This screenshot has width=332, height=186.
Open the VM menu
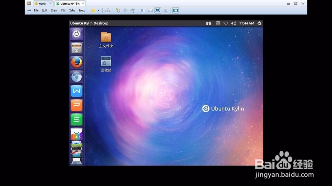tap(63, 10)
